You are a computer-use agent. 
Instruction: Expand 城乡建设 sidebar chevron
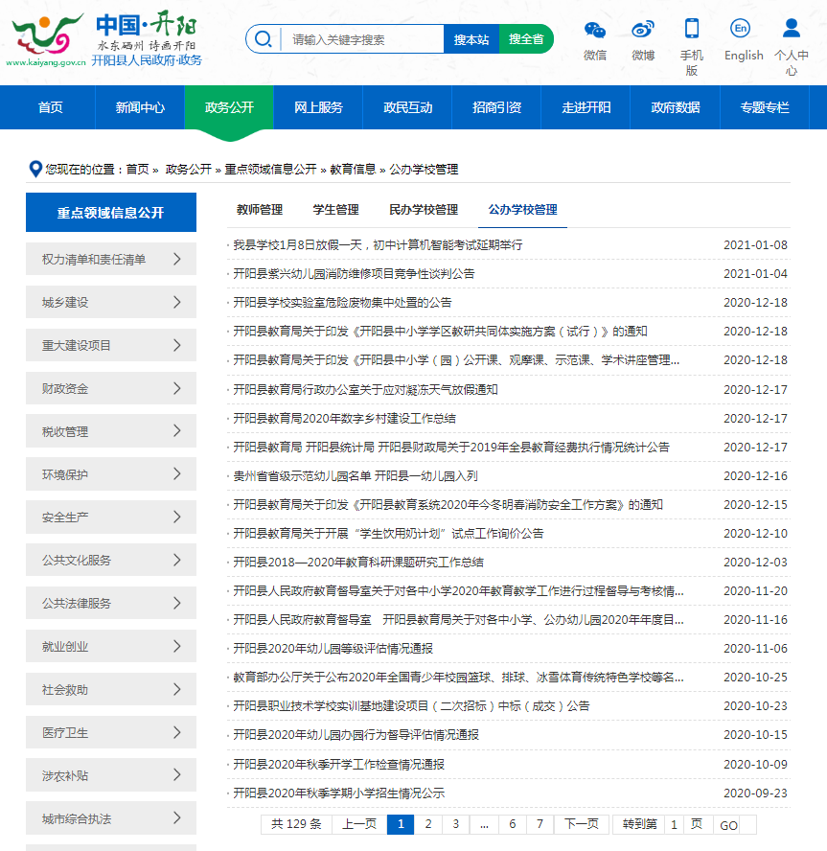[176, 302]
